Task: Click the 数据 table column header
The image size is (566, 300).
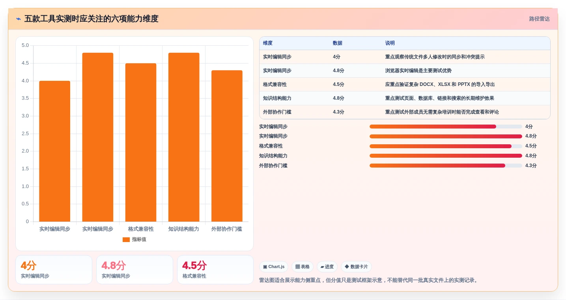Action: click(338, 43)
